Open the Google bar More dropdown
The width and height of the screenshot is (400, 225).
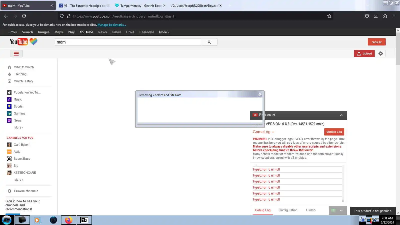(x=164, y=32)
